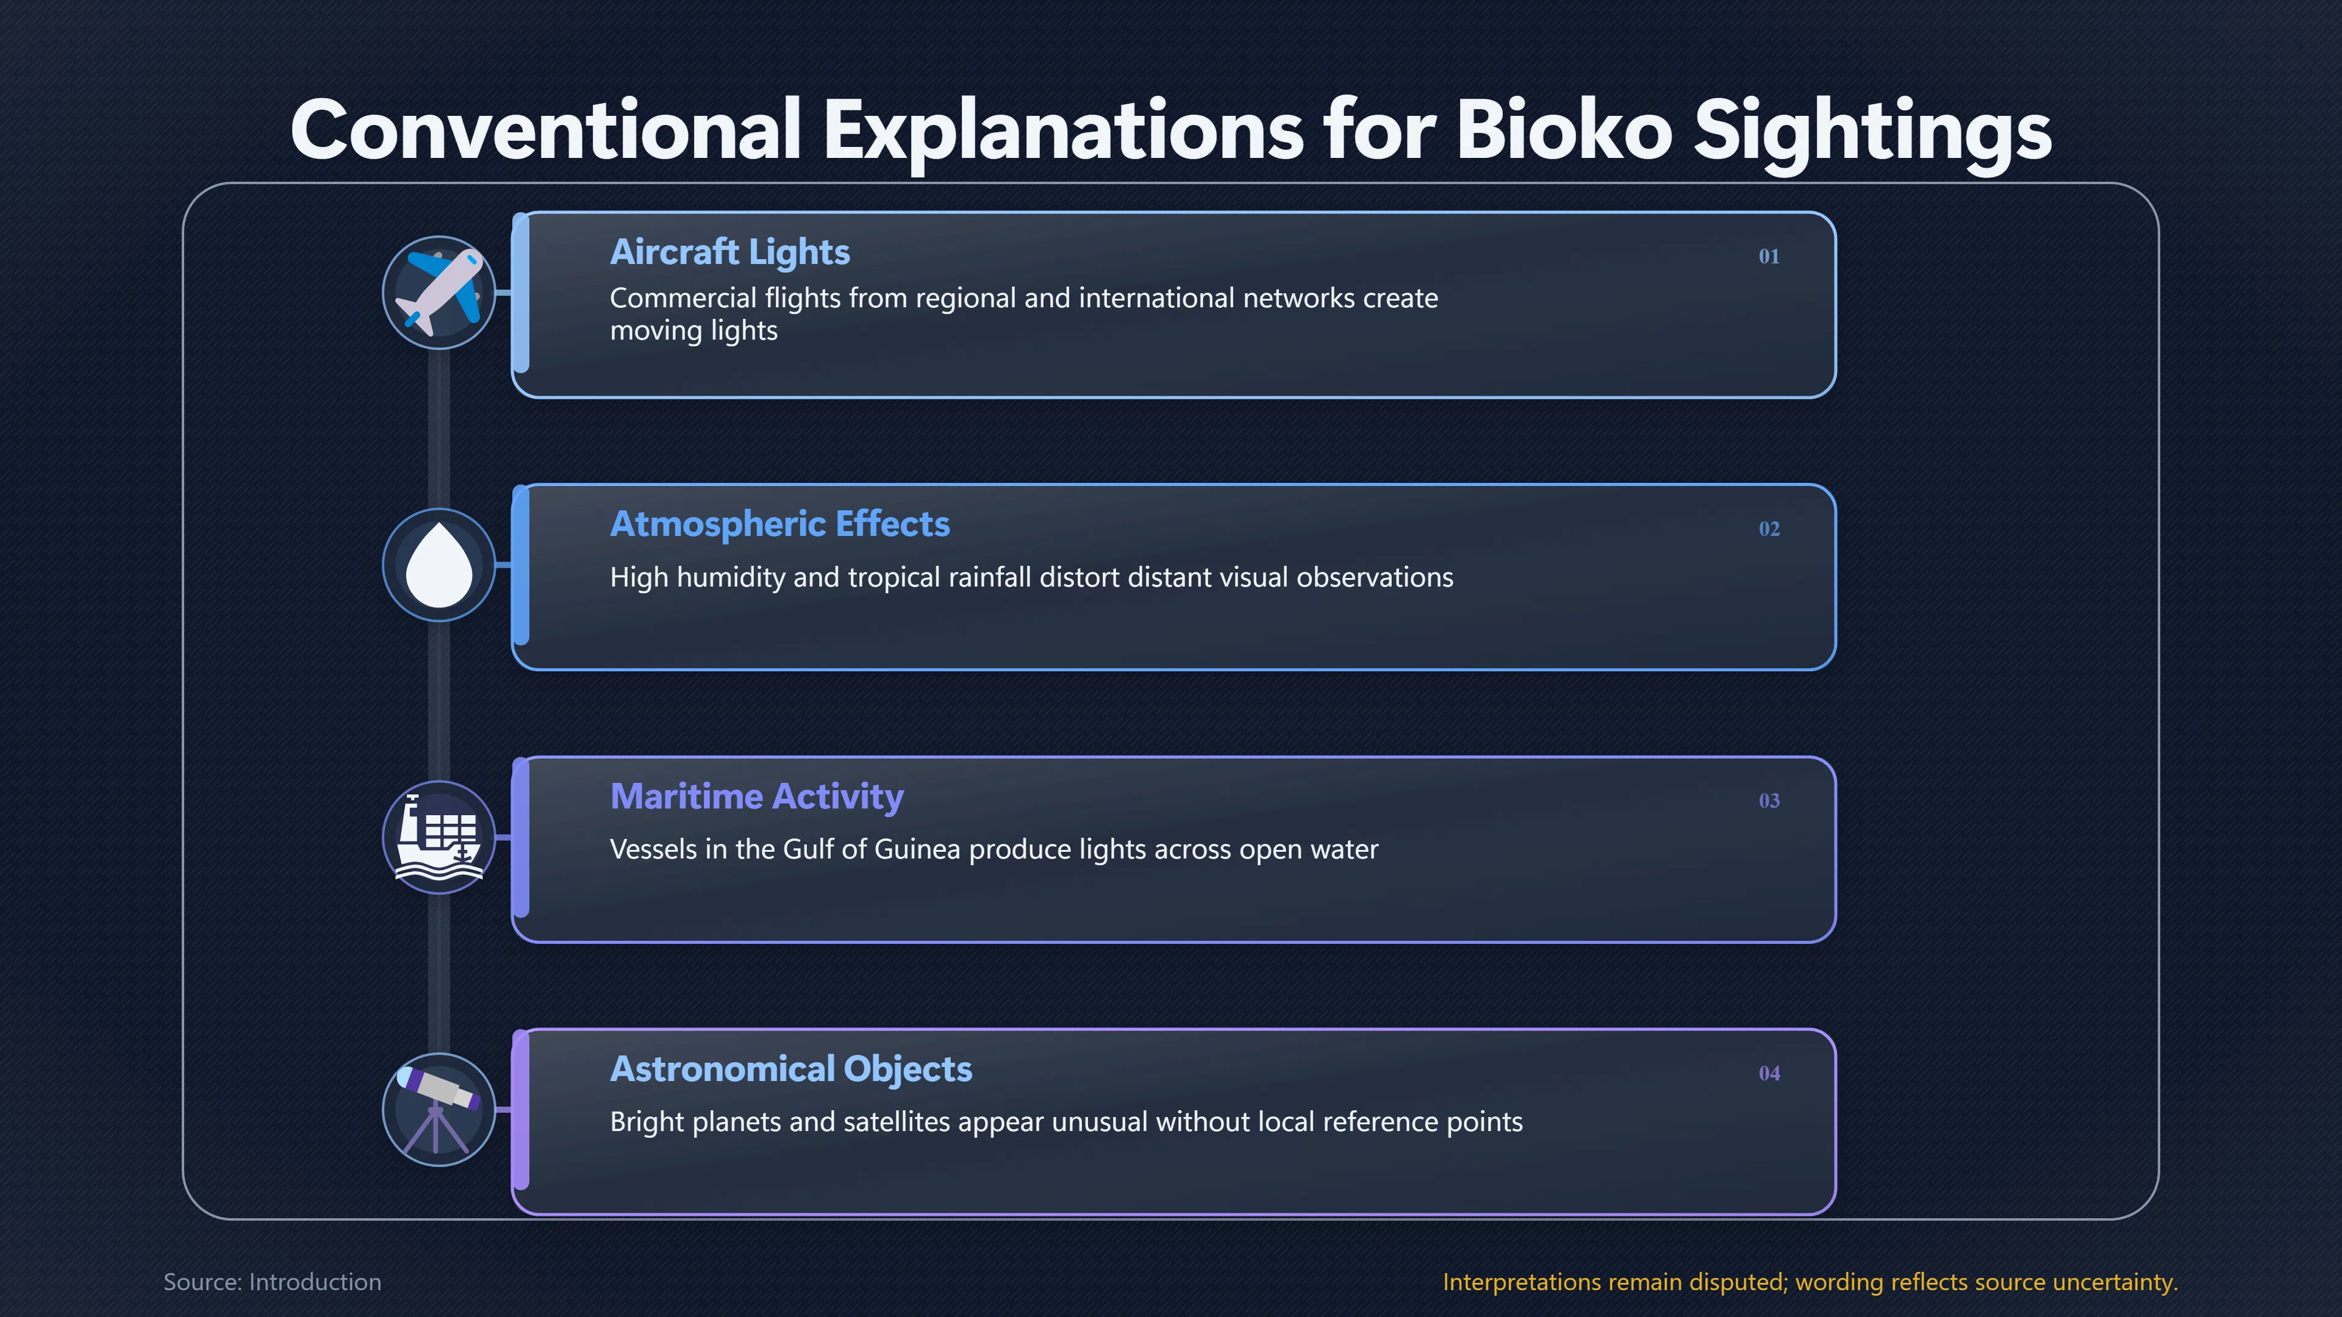
Task: Click the Astronomical Objects heading
Action: click(x=791, y=1070)
